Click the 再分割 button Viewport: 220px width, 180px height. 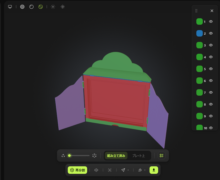point(77,170)
